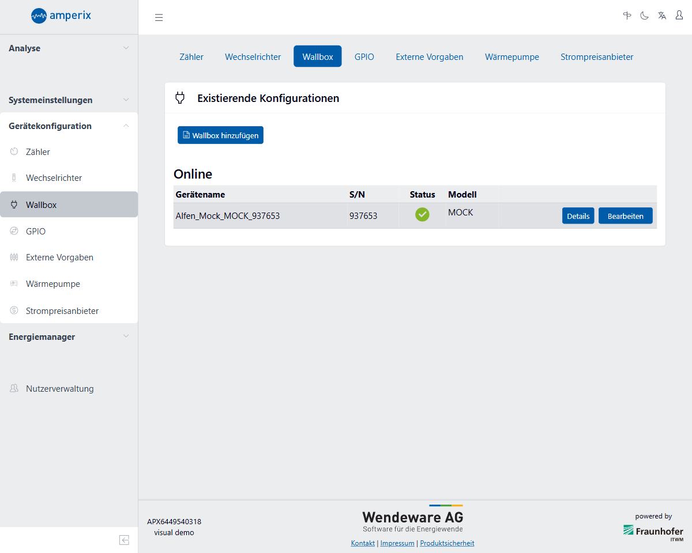Expand the Systemeinstellungen section
The width and height of the screenshot is (692, 553).
click(69, 100)
